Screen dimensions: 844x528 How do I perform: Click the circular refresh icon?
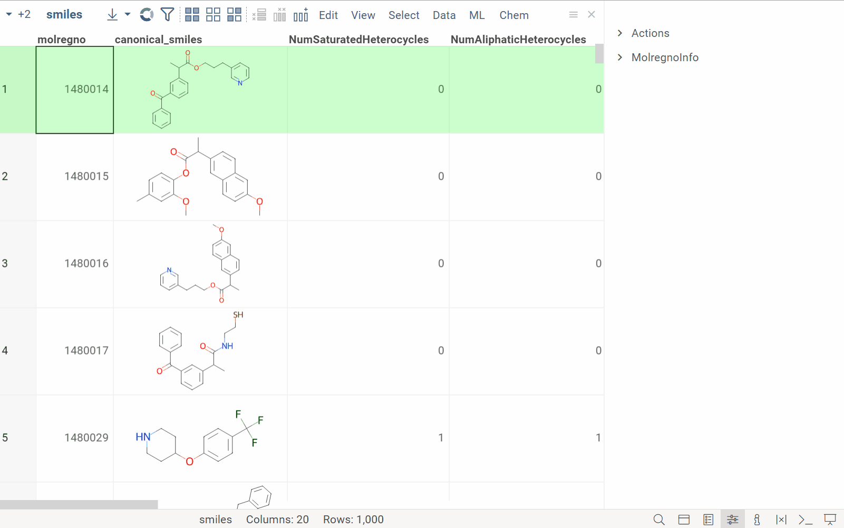click(x=147, y=15)
